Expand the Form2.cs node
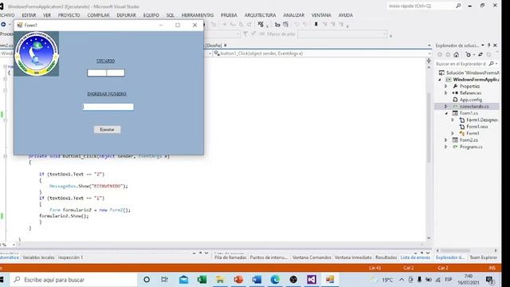 [446, 140]
